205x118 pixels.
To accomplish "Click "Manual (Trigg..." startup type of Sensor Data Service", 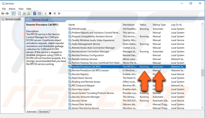I will pos(160,104).
